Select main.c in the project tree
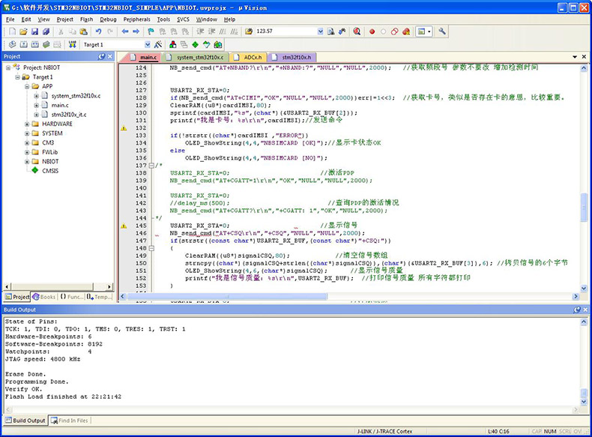 (x=59, y=105)
